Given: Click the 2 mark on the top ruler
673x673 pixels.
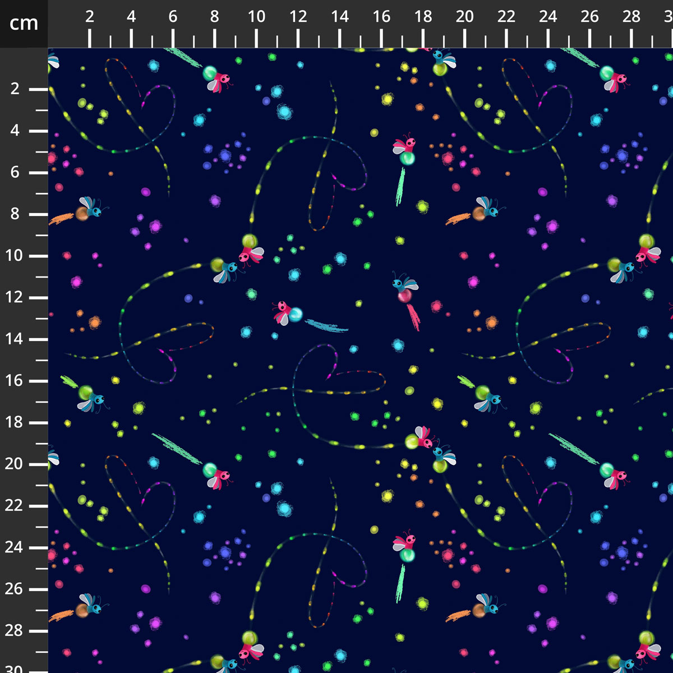Looking at the screenshot, I should pyautogui.click(x=90, y=17).
